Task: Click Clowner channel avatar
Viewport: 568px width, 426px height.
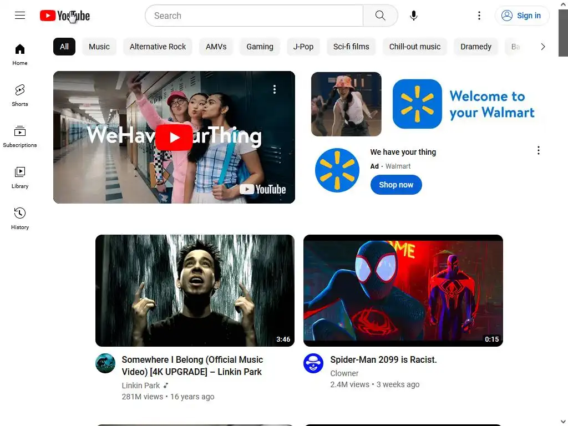Action: click(x=313, y=363)
